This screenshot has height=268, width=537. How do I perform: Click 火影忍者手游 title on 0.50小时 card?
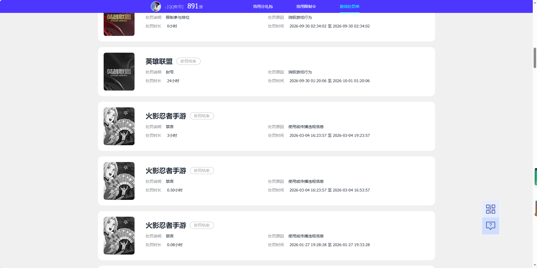[x=166, y=171]
